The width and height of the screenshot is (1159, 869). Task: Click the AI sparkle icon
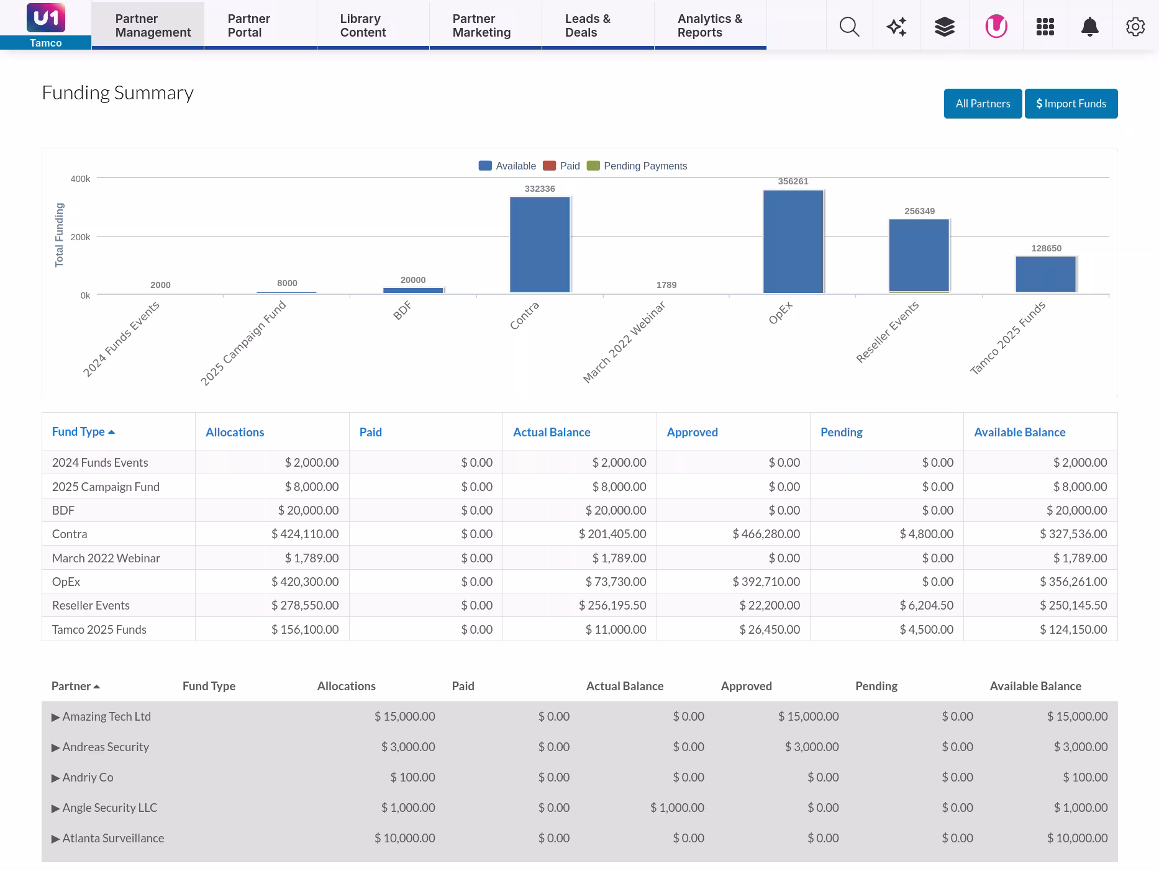coord(896,27)
